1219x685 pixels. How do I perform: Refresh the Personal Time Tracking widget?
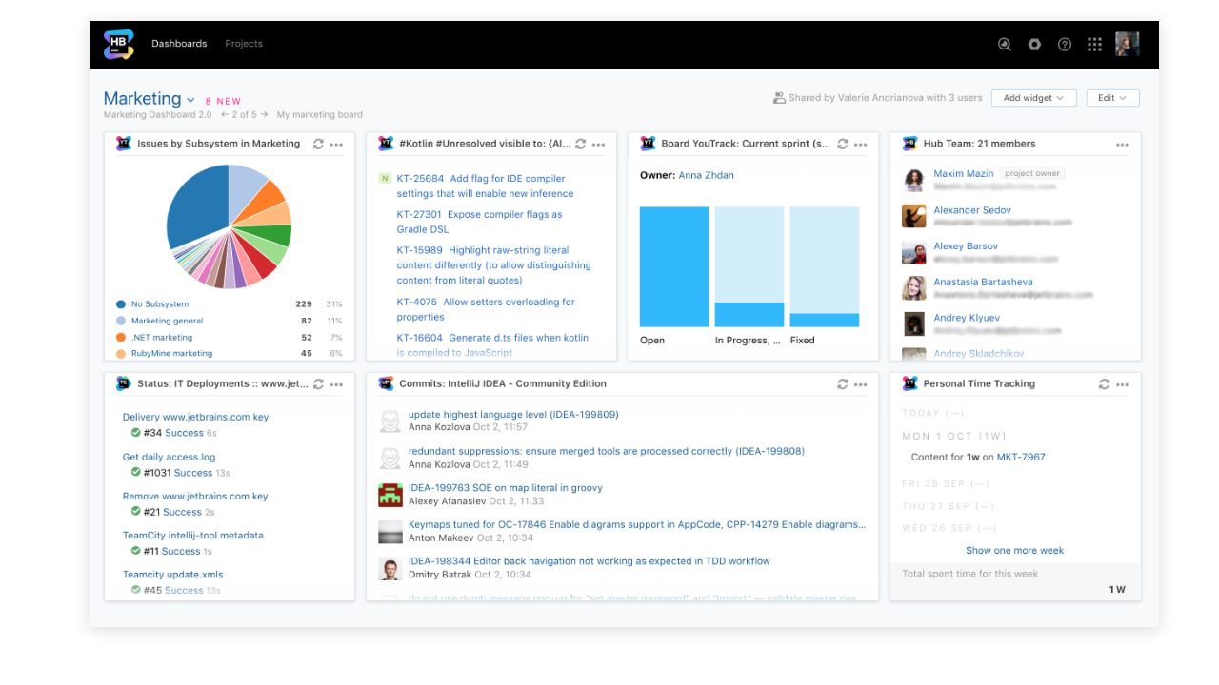coord(1104,384)
